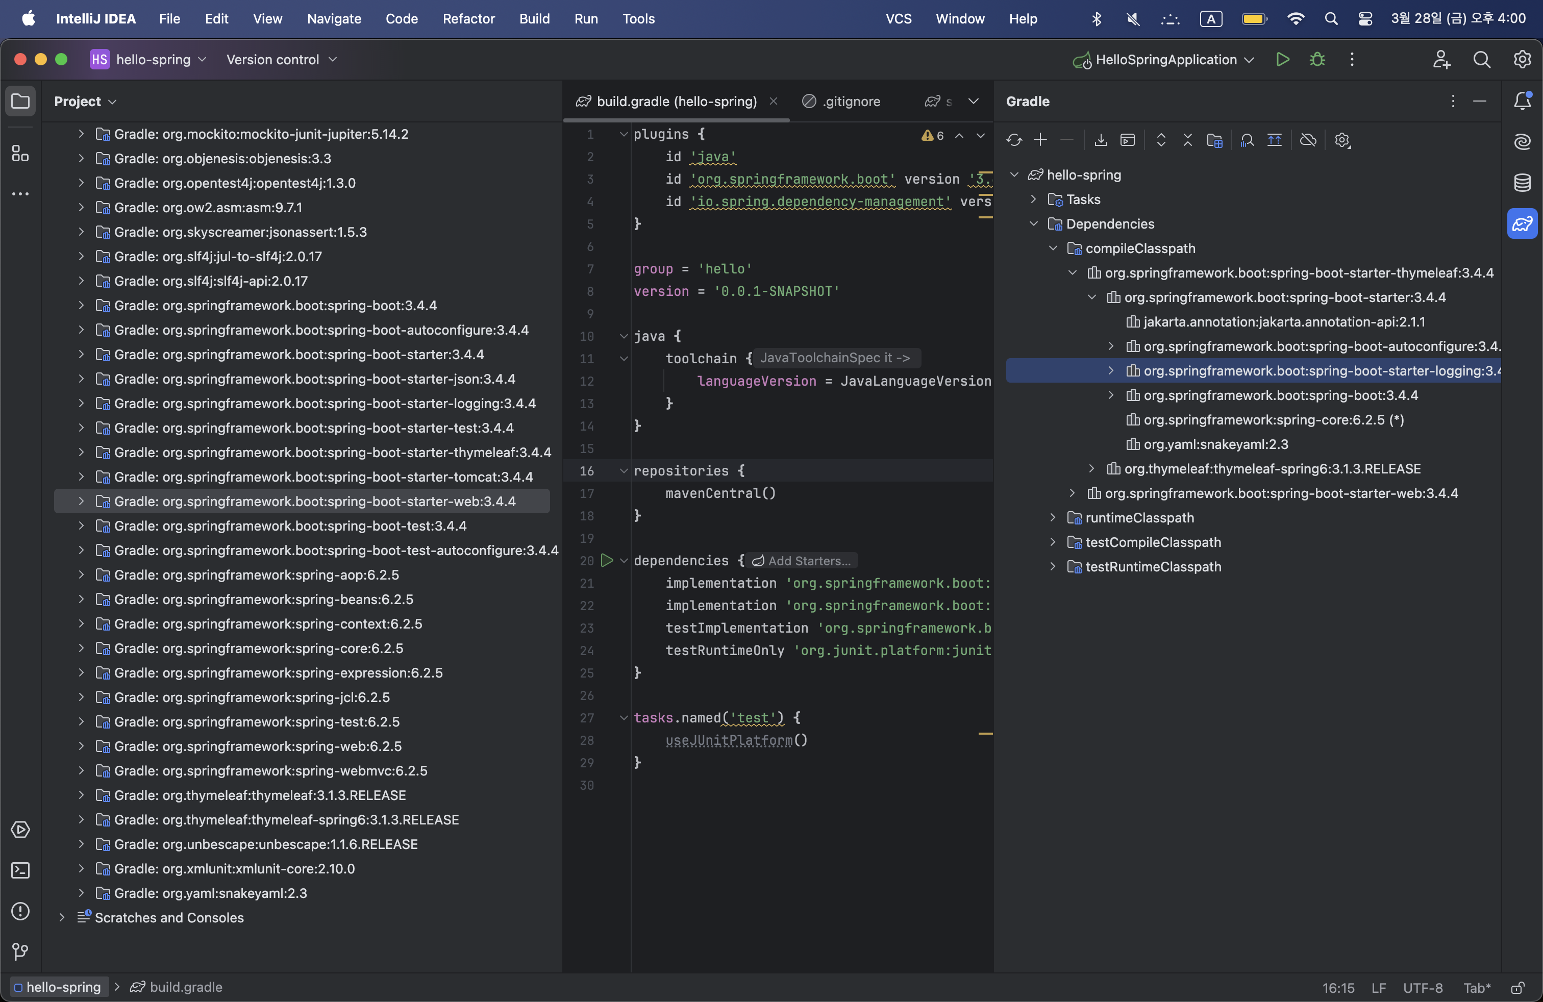Click the Add Starters inlay link
The image size is (1543, 1002).
coord(802,561)
